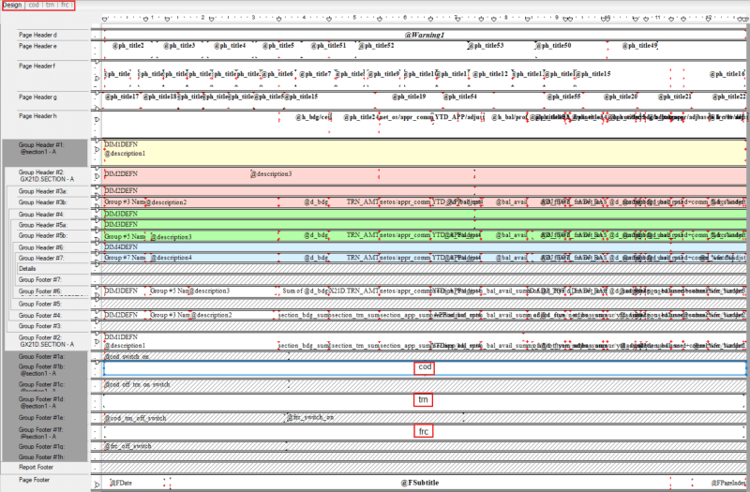Select the @ph_title20 field

click(621, 97)
